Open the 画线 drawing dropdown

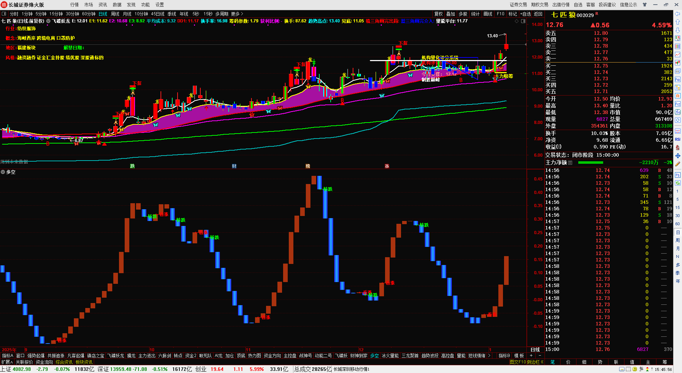point(488,14)
